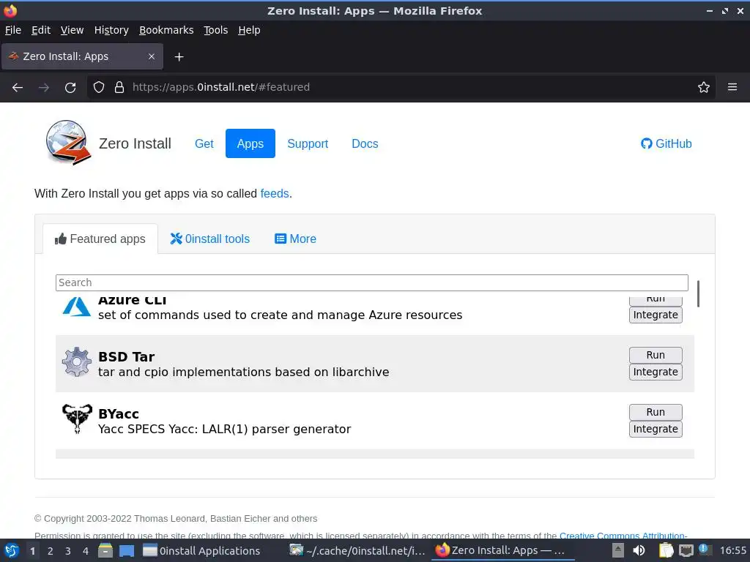
Task: Click the blue desktop taskbar icon
Action: (127, 550)
